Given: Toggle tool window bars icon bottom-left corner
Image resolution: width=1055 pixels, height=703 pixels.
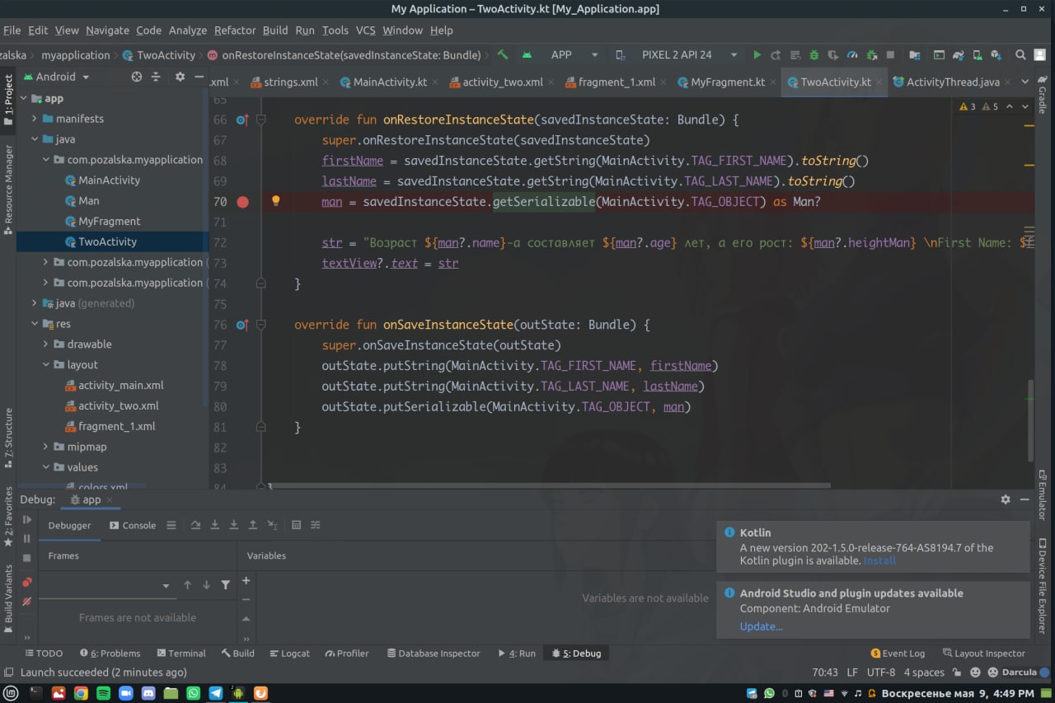Looking at the screenshot, I should point(7,673).
